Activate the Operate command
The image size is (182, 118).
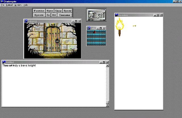click(x=39, y=15)
